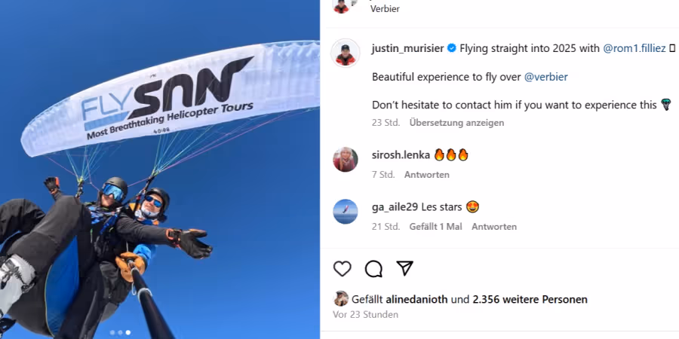
Task: Open sirosh.lenka commenter avatar
Action: pos(345,160)
